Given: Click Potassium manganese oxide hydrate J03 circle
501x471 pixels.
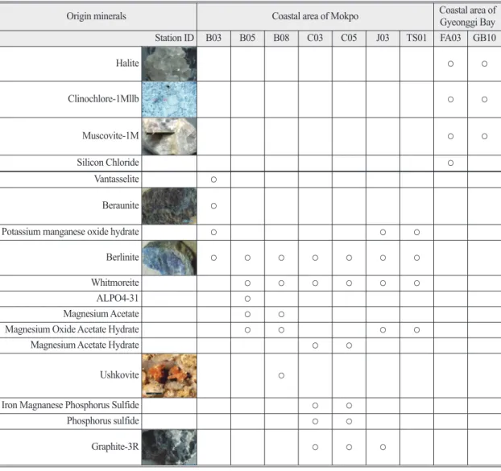Looking at the screenshot, I should point(383,233).
